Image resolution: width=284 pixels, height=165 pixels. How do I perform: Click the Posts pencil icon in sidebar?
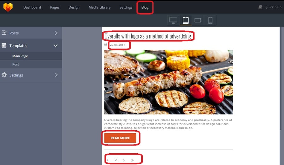click(x=4, y=33)
